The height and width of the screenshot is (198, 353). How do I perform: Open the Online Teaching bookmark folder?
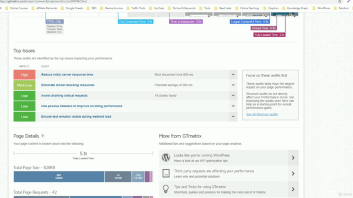pyautogui.click(x=247, y=8)
